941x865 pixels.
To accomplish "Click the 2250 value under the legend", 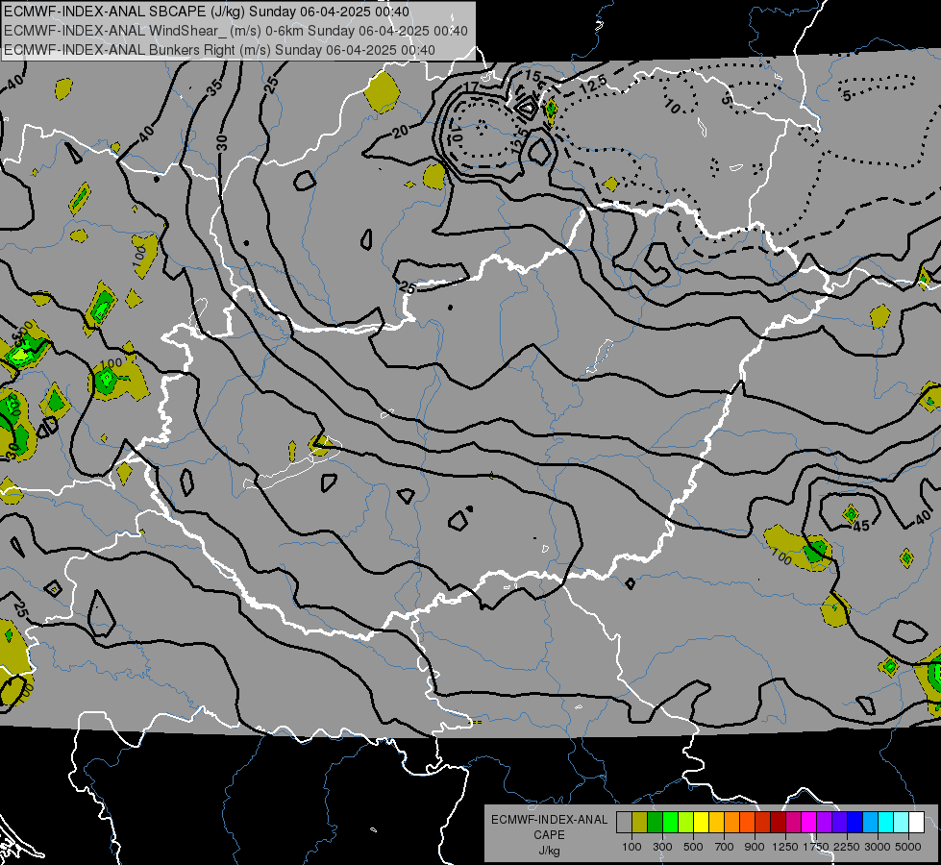I will (847, 847).
